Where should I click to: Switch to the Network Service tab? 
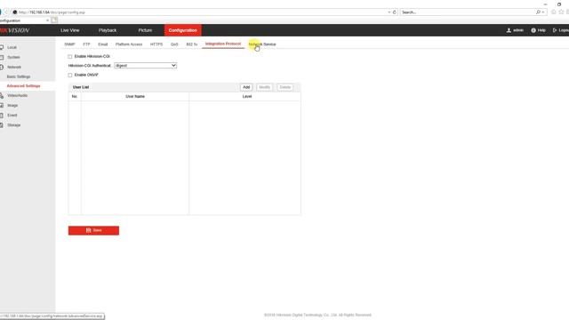pos(262,44)
